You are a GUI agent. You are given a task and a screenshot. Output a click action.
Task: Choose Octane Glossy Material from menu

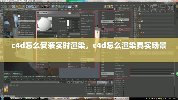[26, 21]
